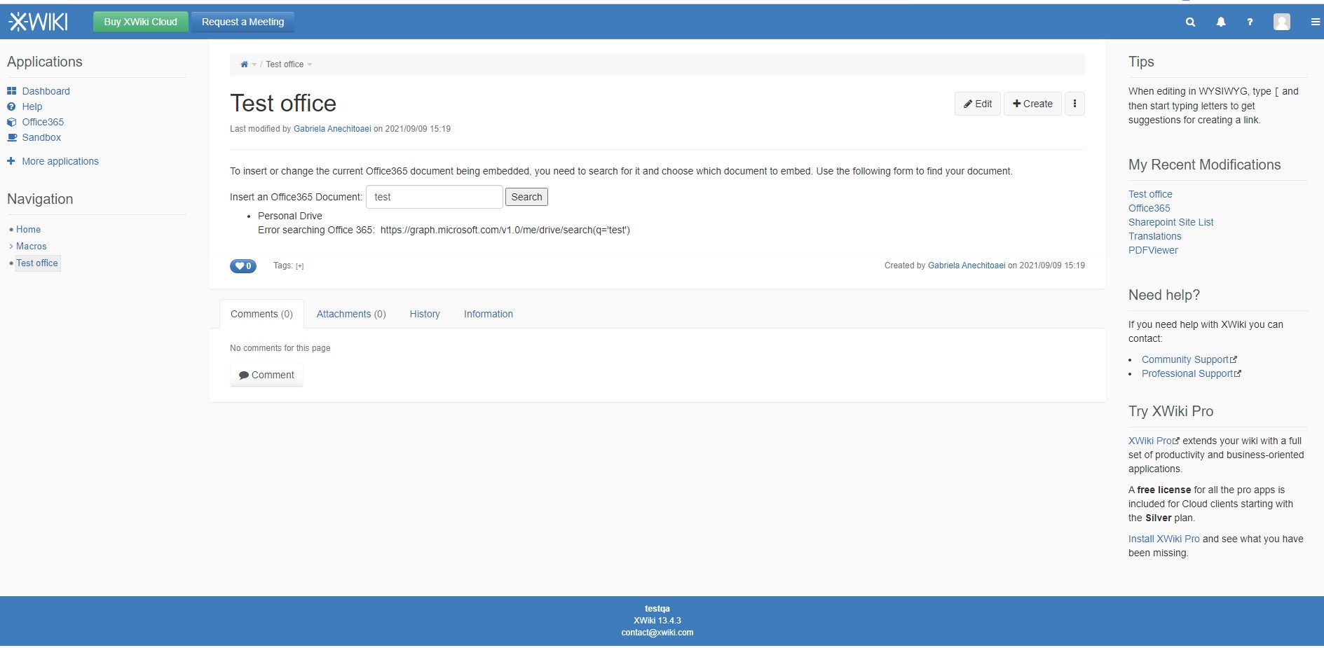
Task: Open the search panel via magnifier icon
Action: coord(1189,22)
